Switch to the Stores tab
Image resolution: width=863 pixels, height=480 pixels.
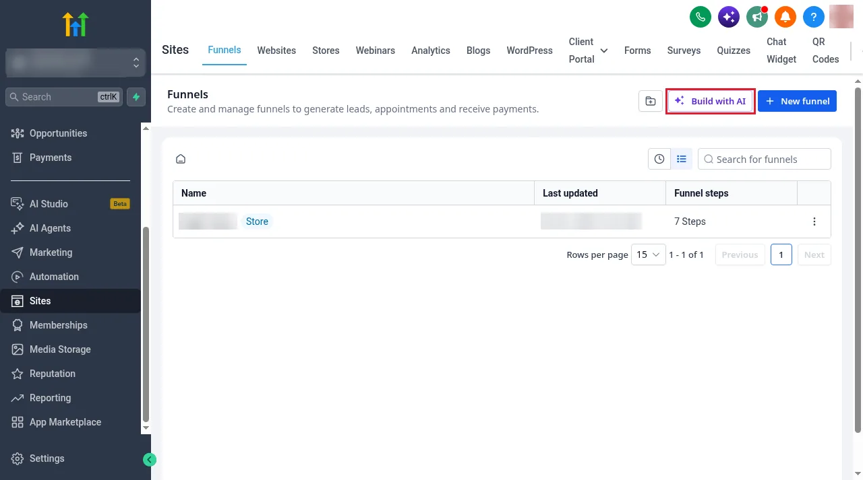coord(326,50)
